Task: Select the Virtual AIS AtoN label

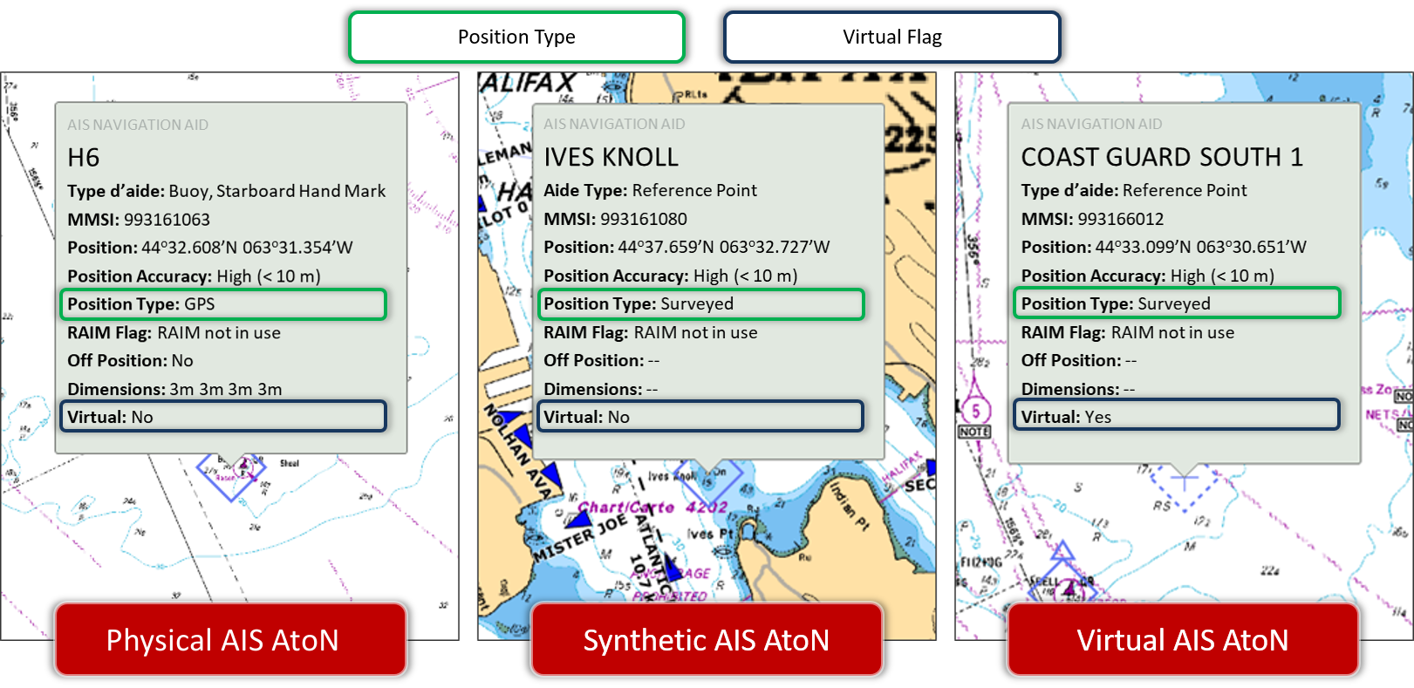Action: [1183, 640]
